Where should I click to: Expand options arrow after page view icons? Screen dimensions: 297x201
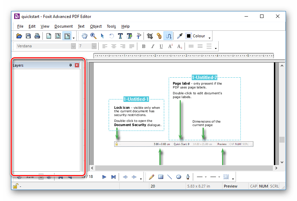(x=74, y=38)
